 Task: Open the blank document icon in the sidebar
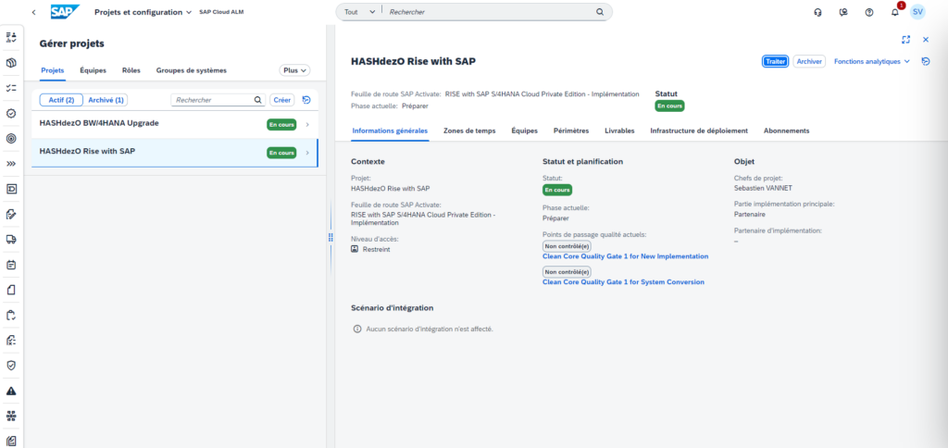(x=11, y=291)
